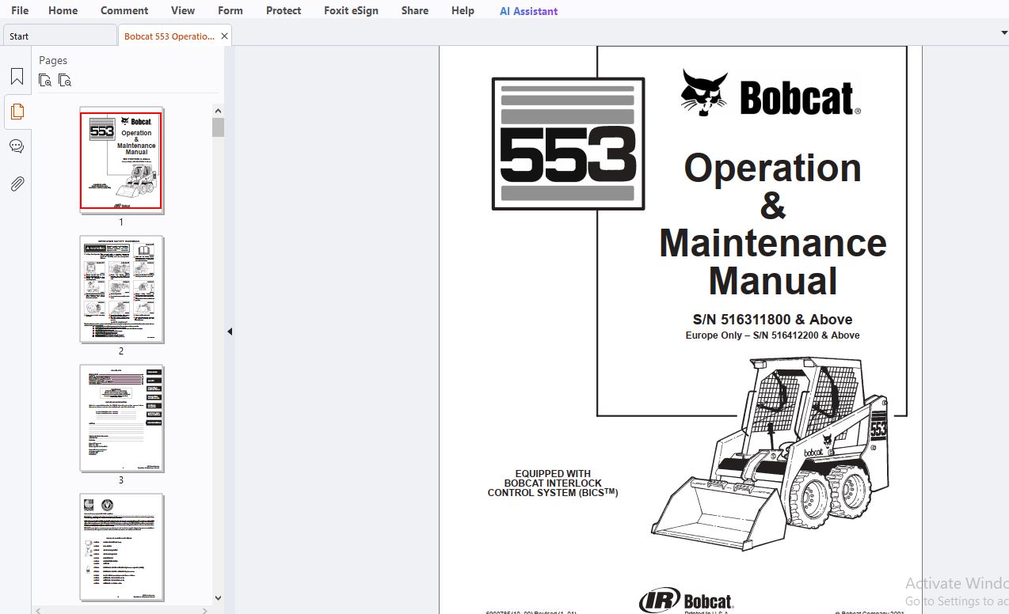Viewport: 1009px width, 614px height.
Task: Switch to the Start tab
Action: [59, 36]
